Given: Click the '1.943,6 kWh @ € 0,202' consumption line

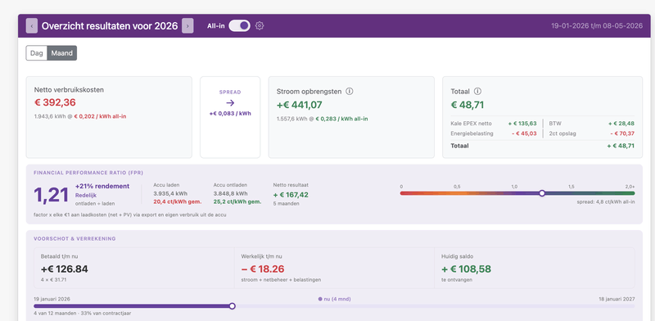Looking at the screenshot, I should 80,116.
